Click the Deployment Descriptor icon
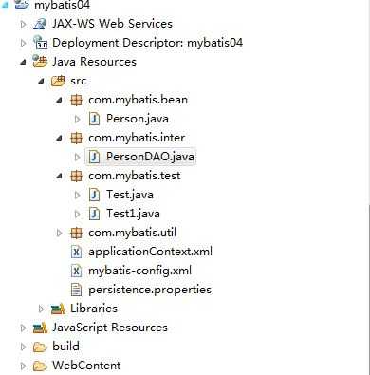370x375 pixels. click(x=40, y=43)
